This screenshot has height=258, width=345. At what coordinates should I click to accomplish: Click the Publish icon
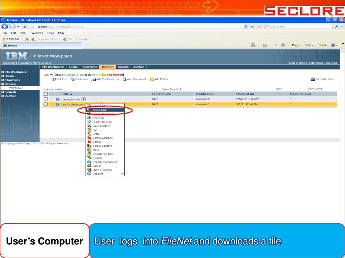(89, 166)
